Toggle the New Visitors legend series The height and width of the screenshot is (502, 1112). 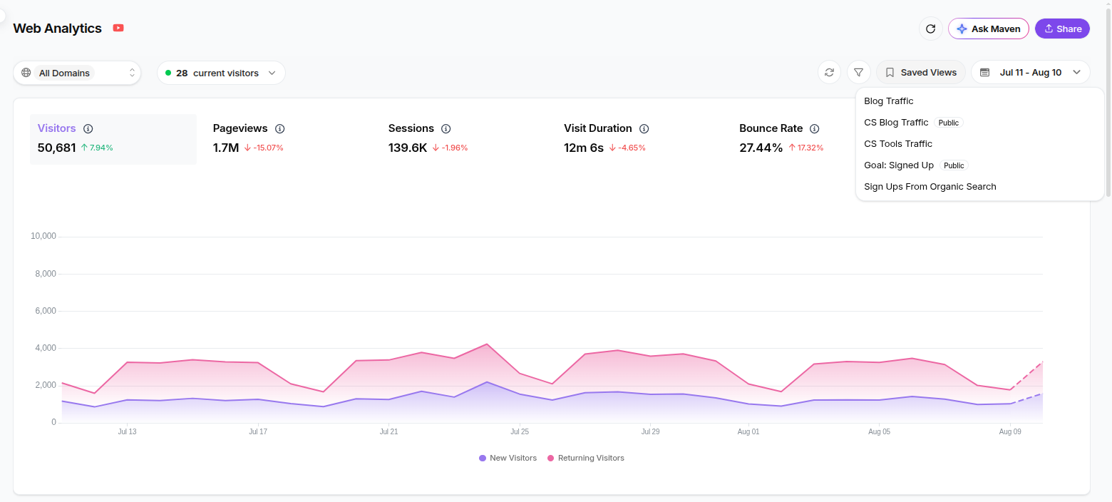coord(508,458)
